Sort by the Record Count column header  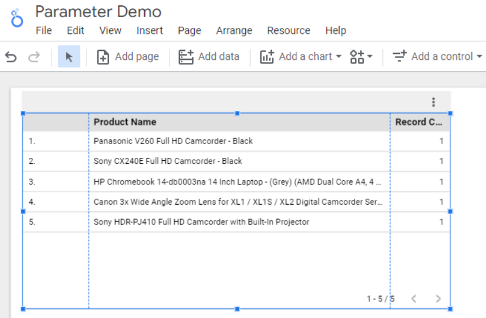[x=419, y=122]
